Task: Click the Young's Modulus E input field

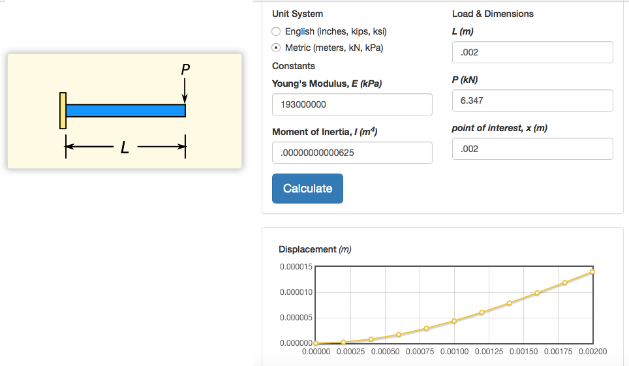Action: (x=352, y=104)
